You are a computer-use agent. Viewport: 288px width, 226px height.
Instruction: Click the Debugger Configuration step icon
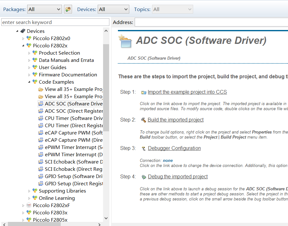tap(144, 148)
